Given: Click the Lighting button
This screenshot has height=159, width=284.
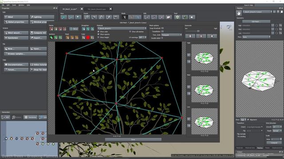Looking at the screenshot, I should [42, 17].
